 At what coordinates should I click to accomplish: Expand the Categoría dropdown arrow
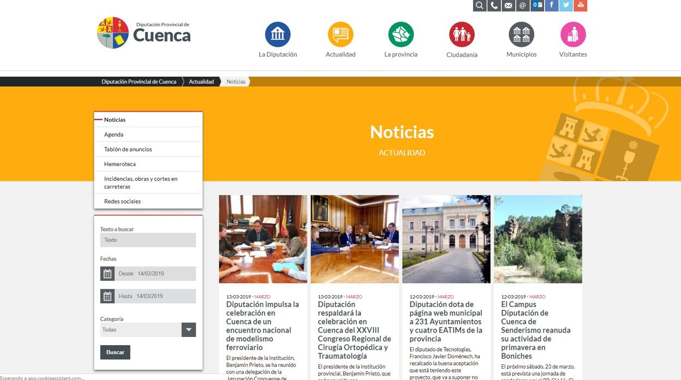click(188, 330)
